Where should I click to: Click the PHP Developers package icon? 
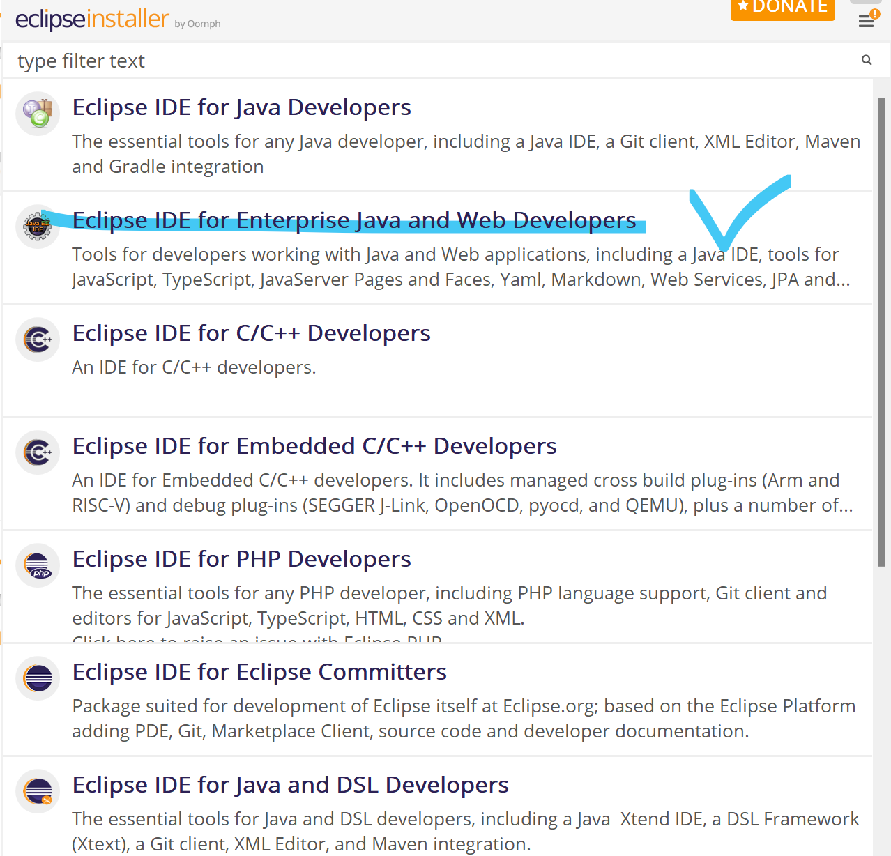pos(38,565)
